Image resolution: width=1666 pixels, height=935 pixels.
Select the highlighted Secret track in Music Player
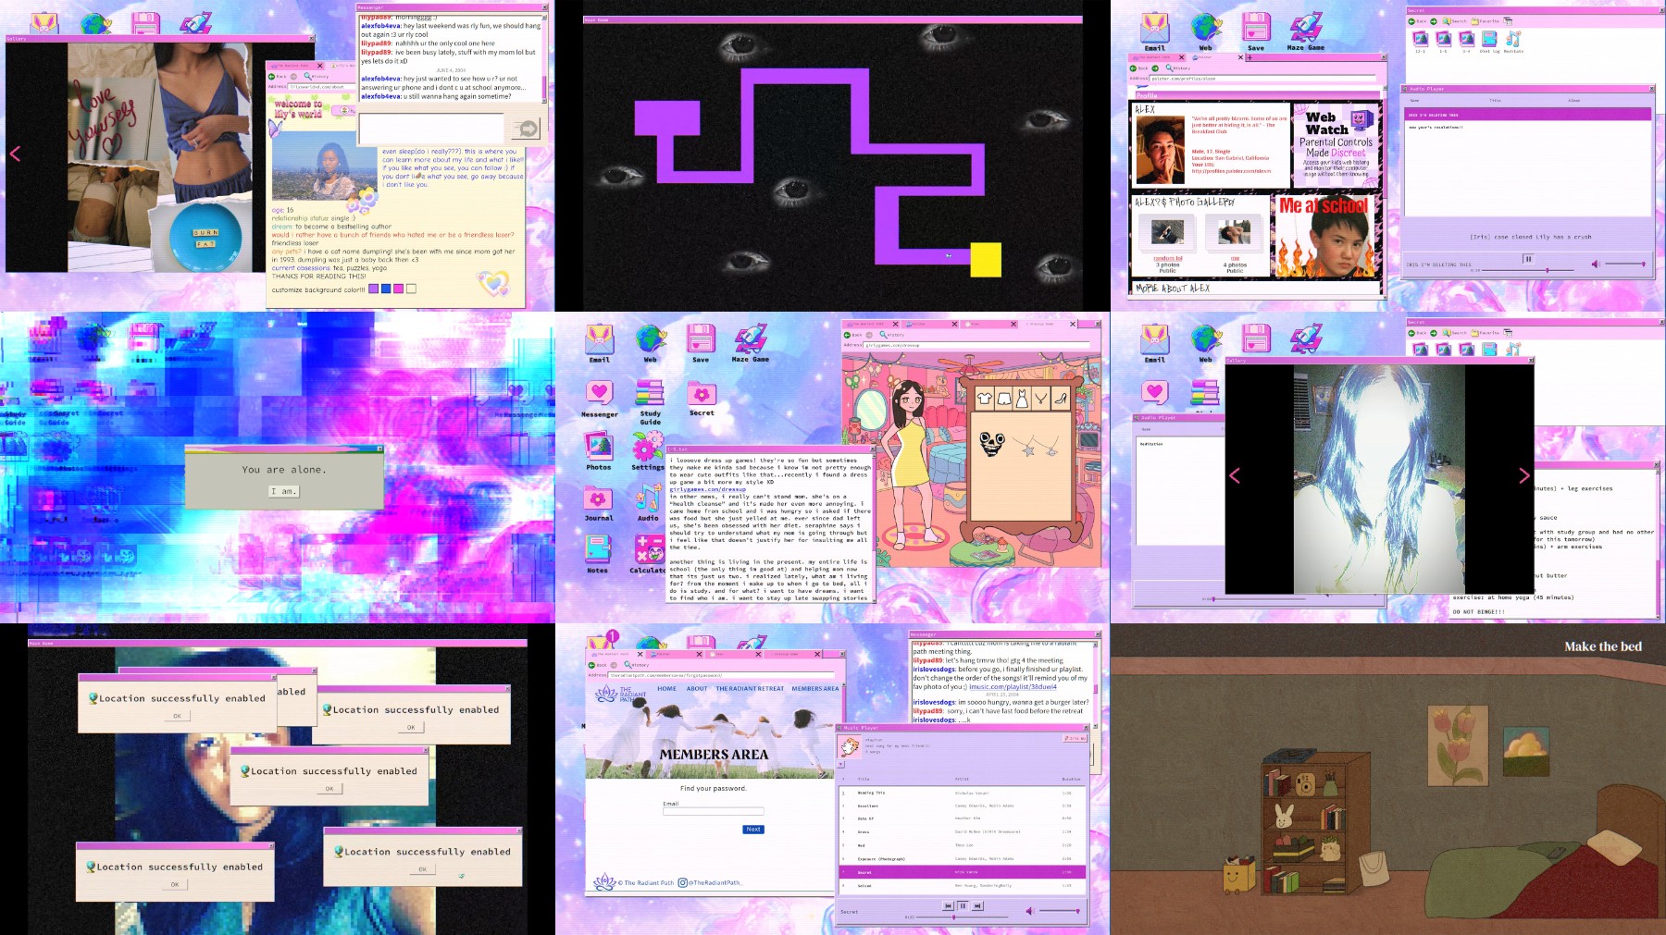(x=963, y=872)
